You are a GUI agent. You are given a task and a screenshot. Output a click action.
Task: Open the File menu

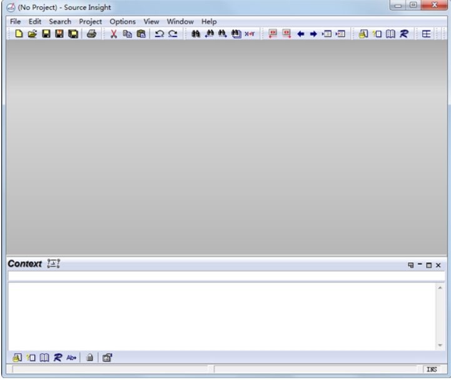(15, 21)
